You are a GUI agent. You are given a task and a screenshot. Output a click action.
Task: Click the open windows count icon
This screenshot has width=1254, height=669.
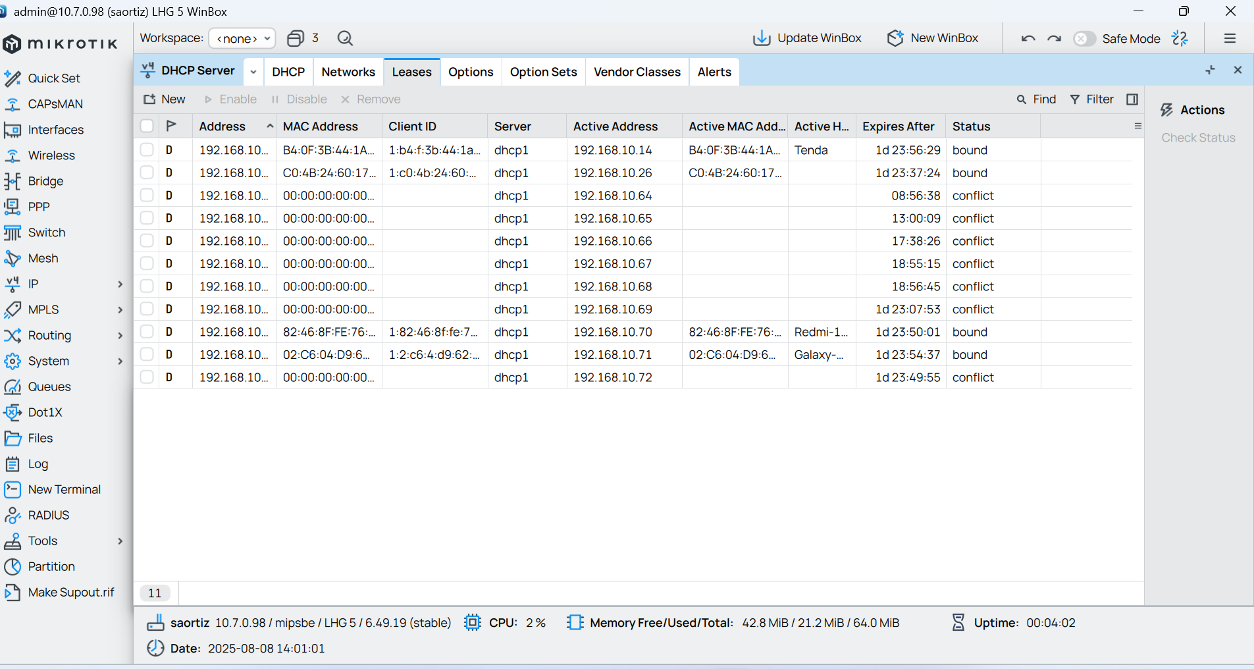pyautogui.click(x=296, y=38)
